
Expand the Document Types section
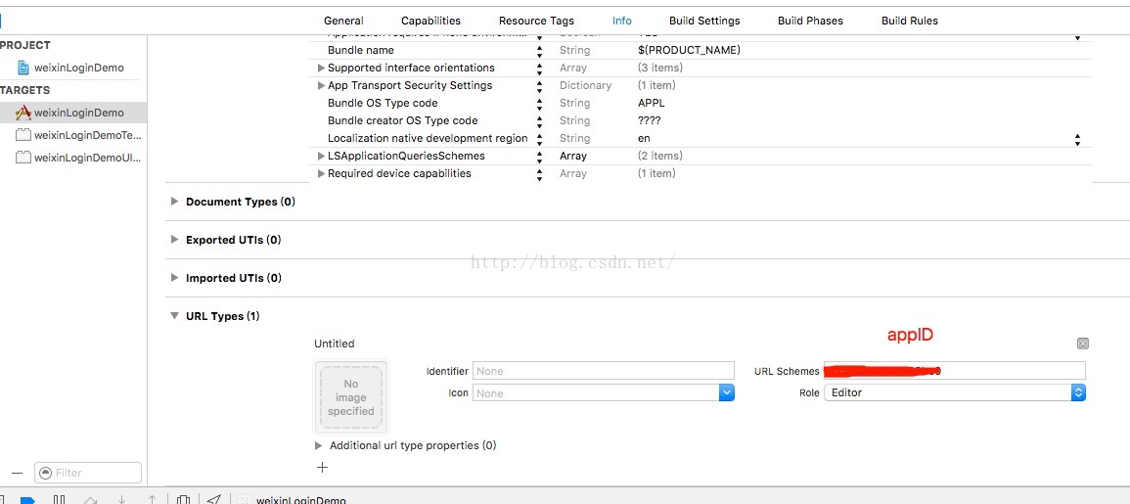point(175,202)
